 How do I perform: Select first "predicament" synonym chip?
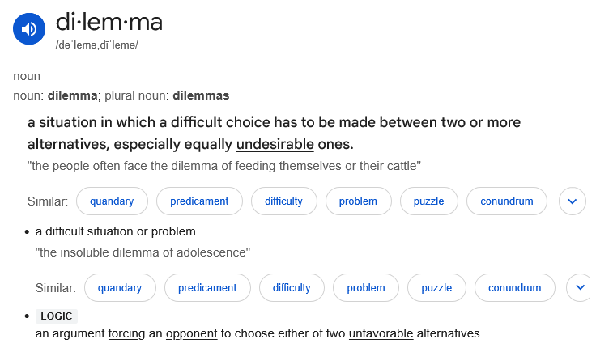[199, 201]
